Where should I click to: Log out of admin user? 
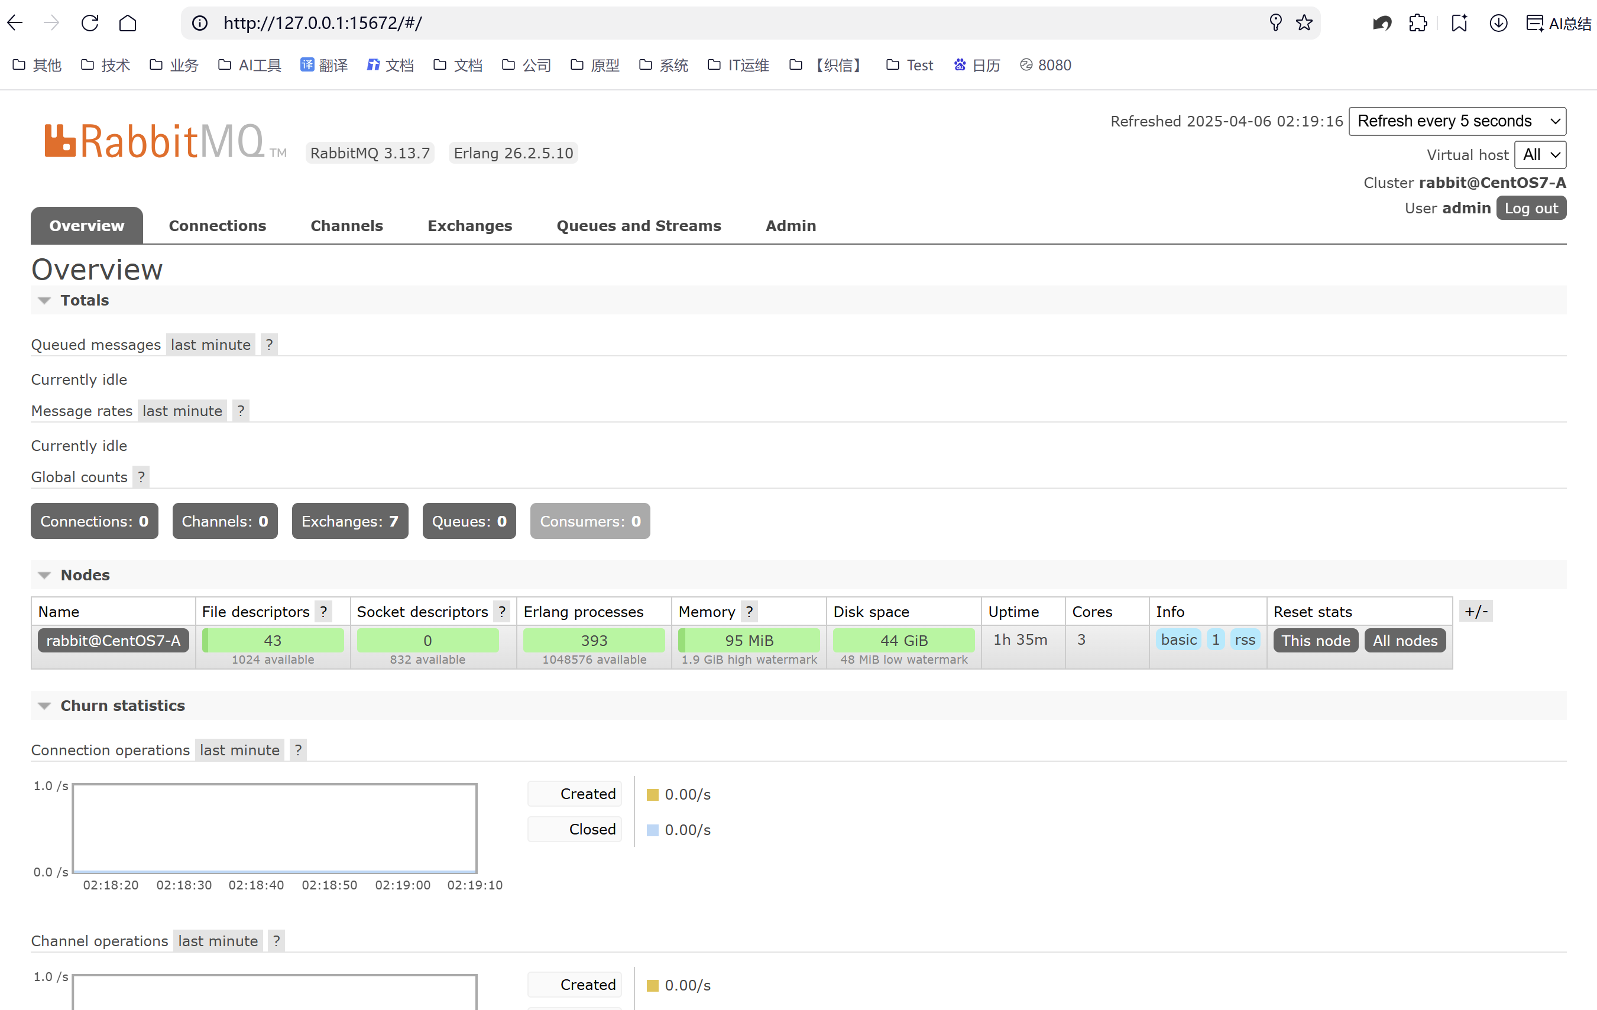tap(1531, 208)
